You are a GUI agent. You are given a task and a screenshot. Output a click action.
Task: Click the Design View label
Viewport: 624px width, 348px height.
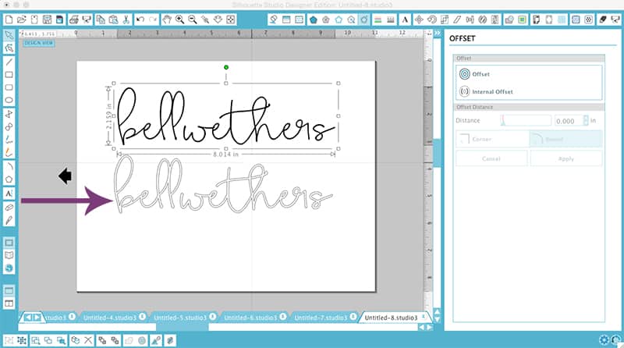pyautogui.click(x=38, y=43)
